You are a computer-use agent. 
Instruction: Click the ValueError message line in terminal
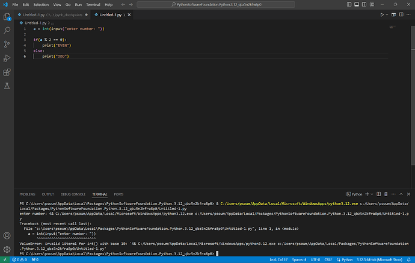pyautogui.click(x=214, y=246)
